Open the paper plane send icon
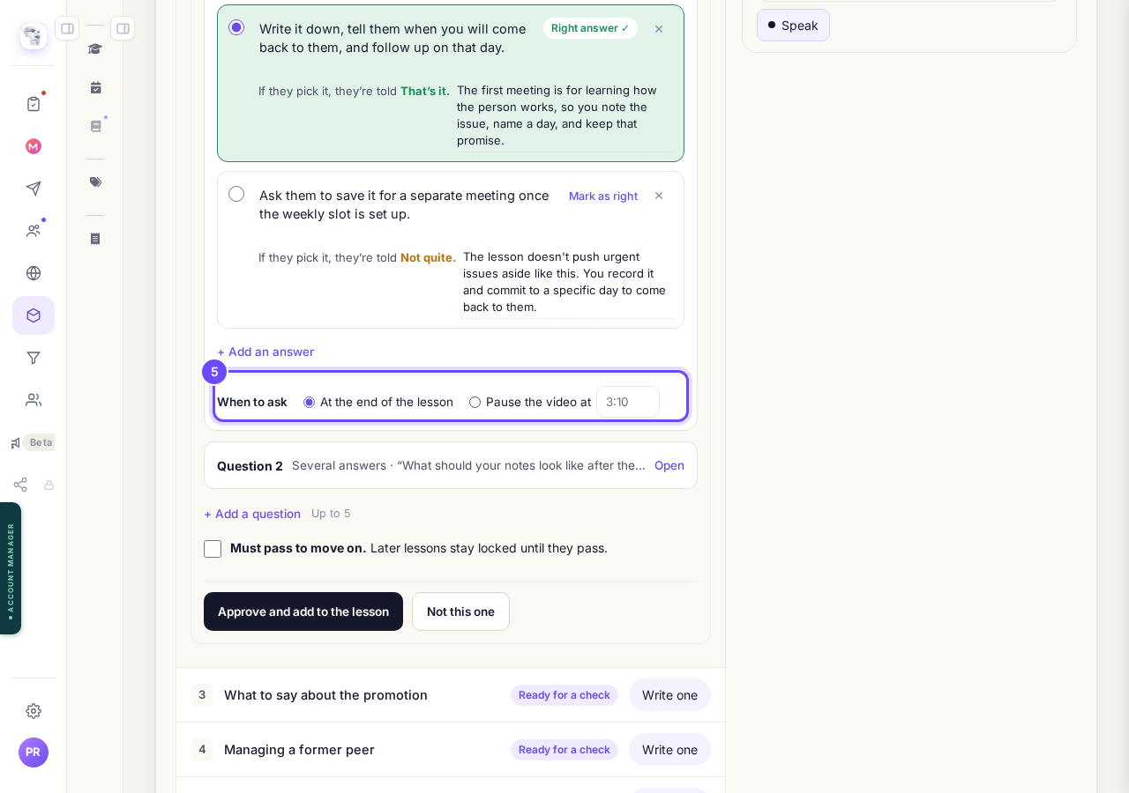Screen dimensions: 1129x793 34,189
